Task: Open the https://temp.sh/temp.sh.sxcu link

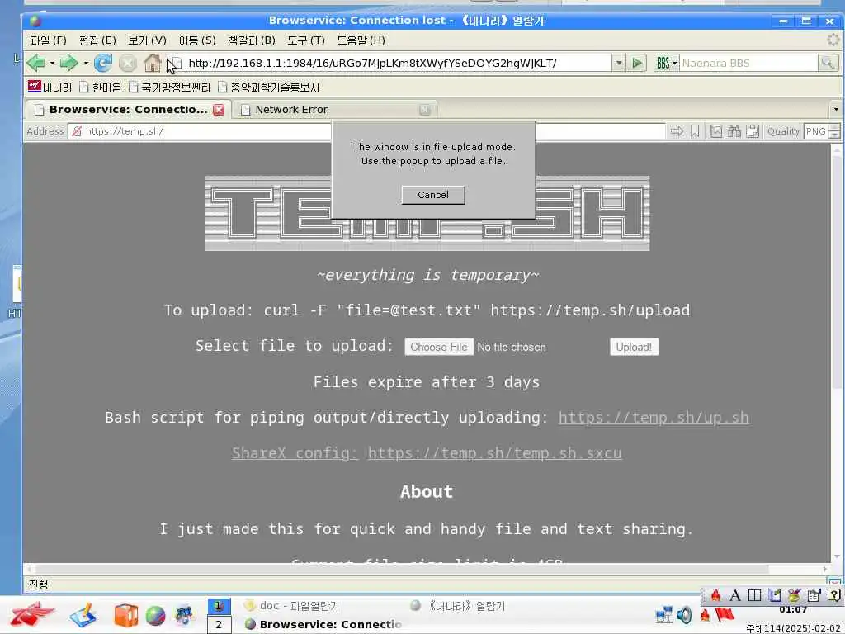Action: (x=495, y=453)
